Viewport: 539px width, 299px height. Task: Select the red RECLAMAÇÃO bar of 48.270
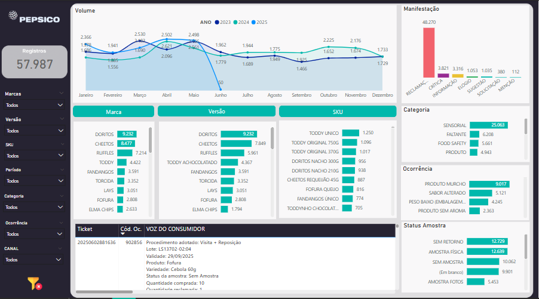[x=428, y=53]
